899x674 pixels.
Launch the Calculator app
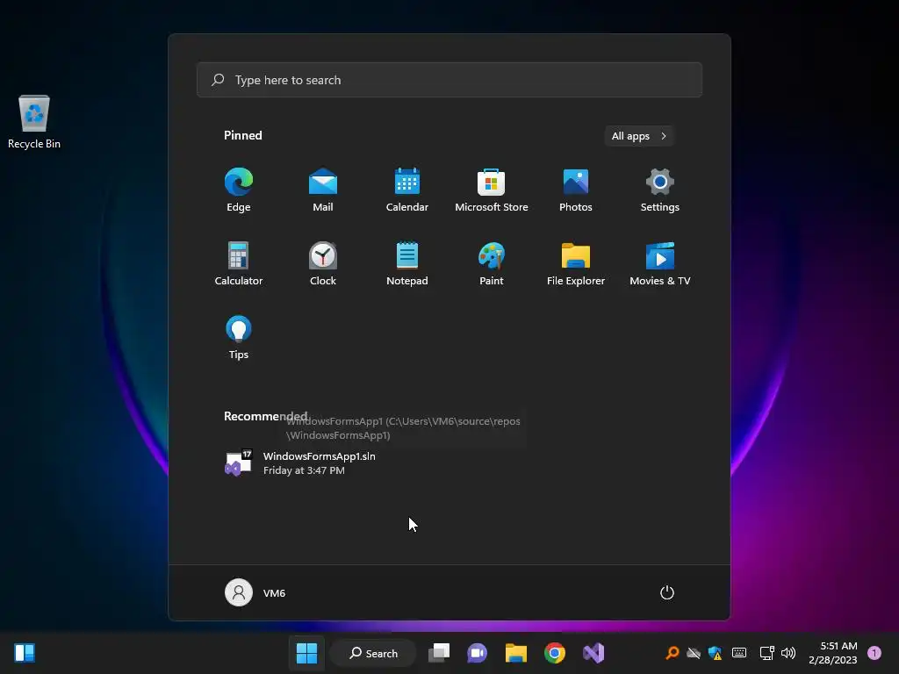click(x=239, y=263)
